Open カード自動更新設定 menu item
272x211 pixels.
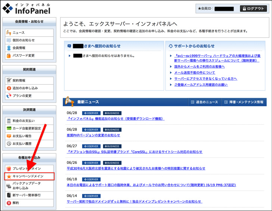click(x=29, y=128)
